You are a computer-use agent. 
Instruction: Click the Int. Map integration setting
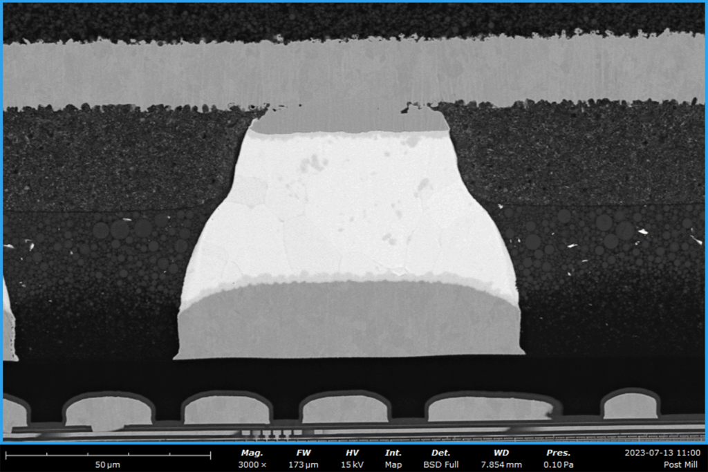[393, 464]
